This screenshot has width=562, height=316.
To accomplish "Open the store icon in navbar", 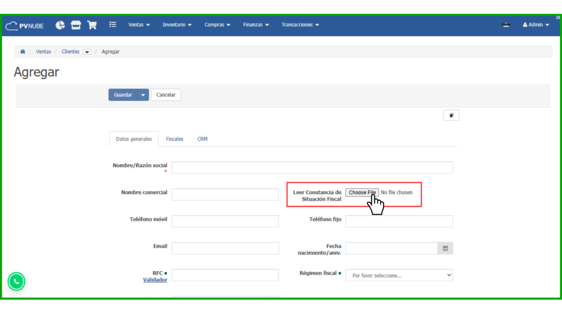I will click(x=76, y=25).
